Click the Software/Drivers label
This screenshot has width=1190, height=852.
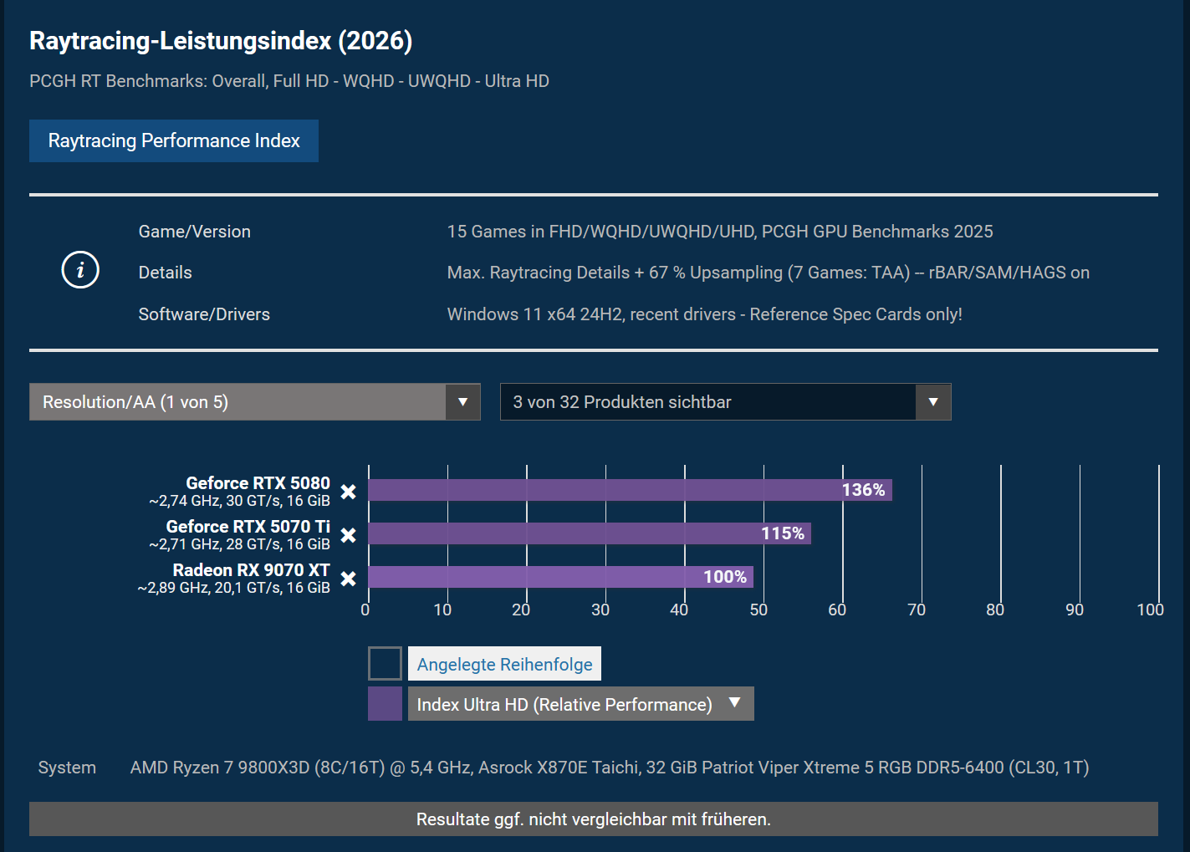(204, 314)
